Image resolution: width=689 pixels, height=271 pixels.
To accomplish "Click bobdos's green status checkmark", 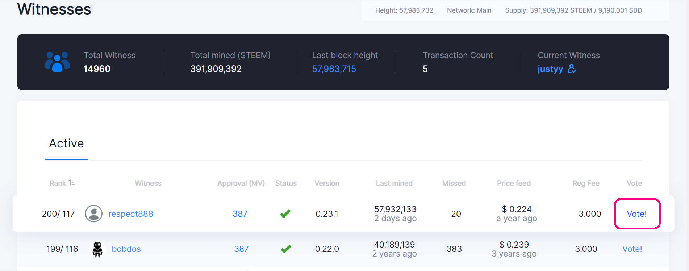I will 286,249.
